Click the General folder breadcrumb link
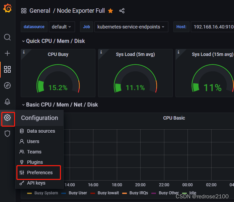234x202 pixels. [40, 11]
